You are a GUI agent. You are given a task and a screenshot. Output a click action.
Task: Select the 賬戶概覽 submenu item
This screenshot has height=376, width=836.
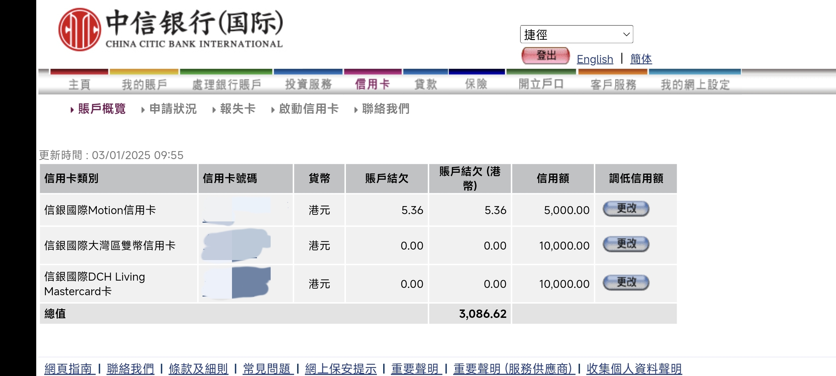click(x=102, y=109)
